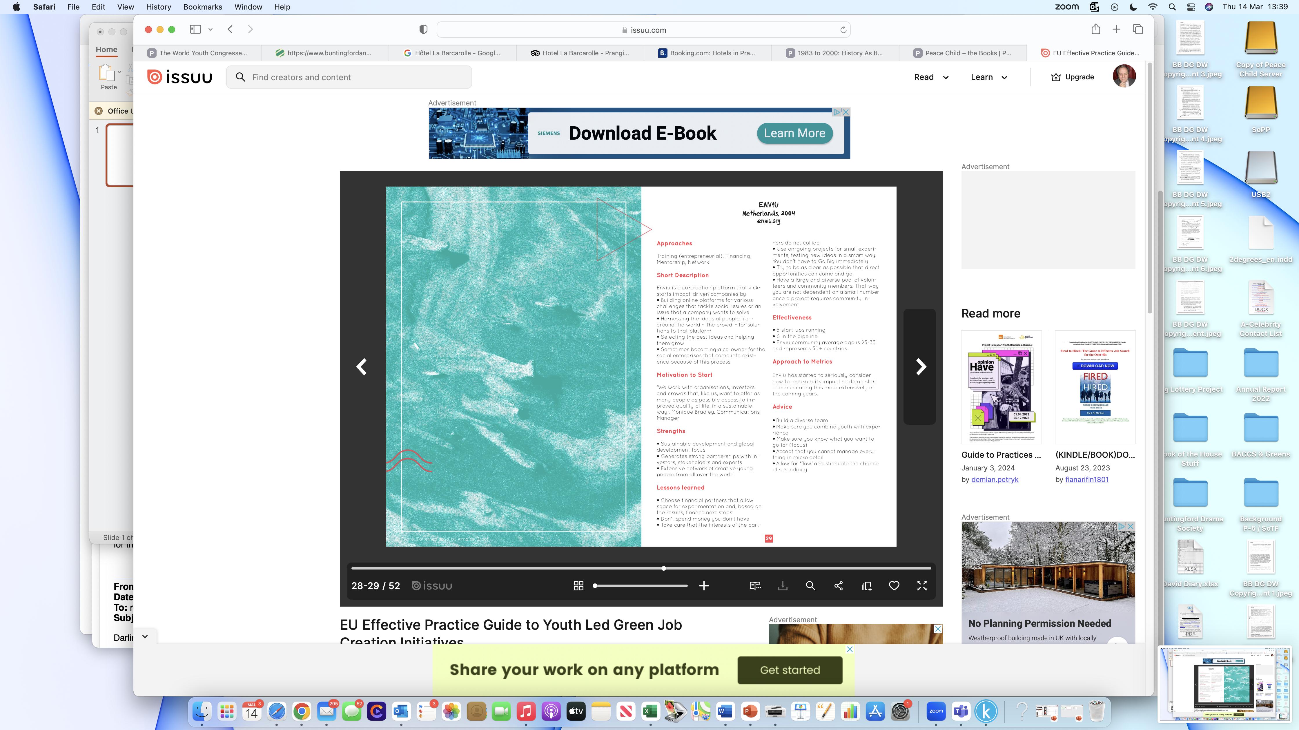Search inside the publication with magnifier icon
Screen dimensions: 1299x730
(x=810, y=585)
